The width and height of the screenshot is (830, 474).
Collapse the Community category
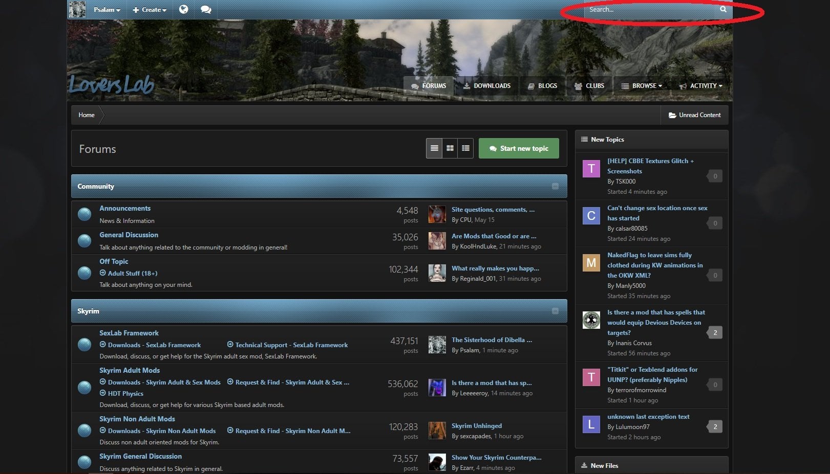click(x=555, y=186)
